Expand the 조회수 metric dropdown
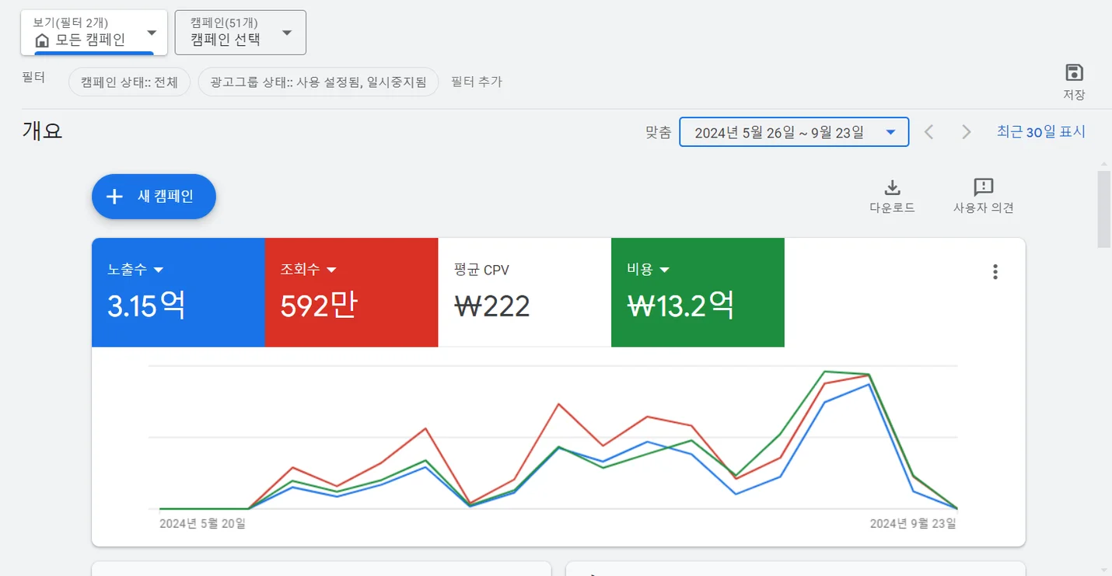 pos(331,270)
